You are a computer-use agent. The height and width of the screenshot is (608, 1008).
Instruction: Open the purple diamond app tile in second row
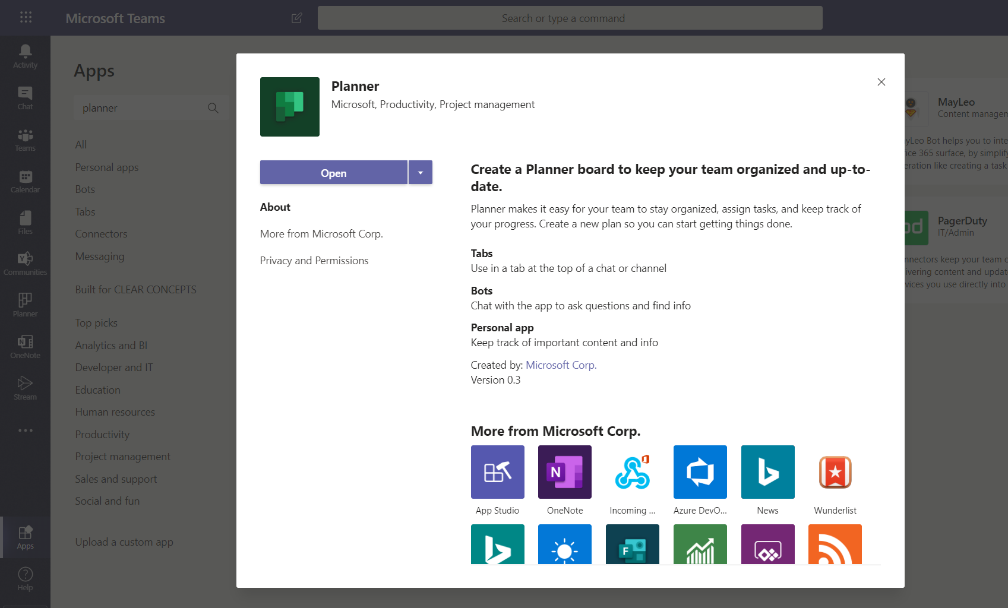[768, 544]
